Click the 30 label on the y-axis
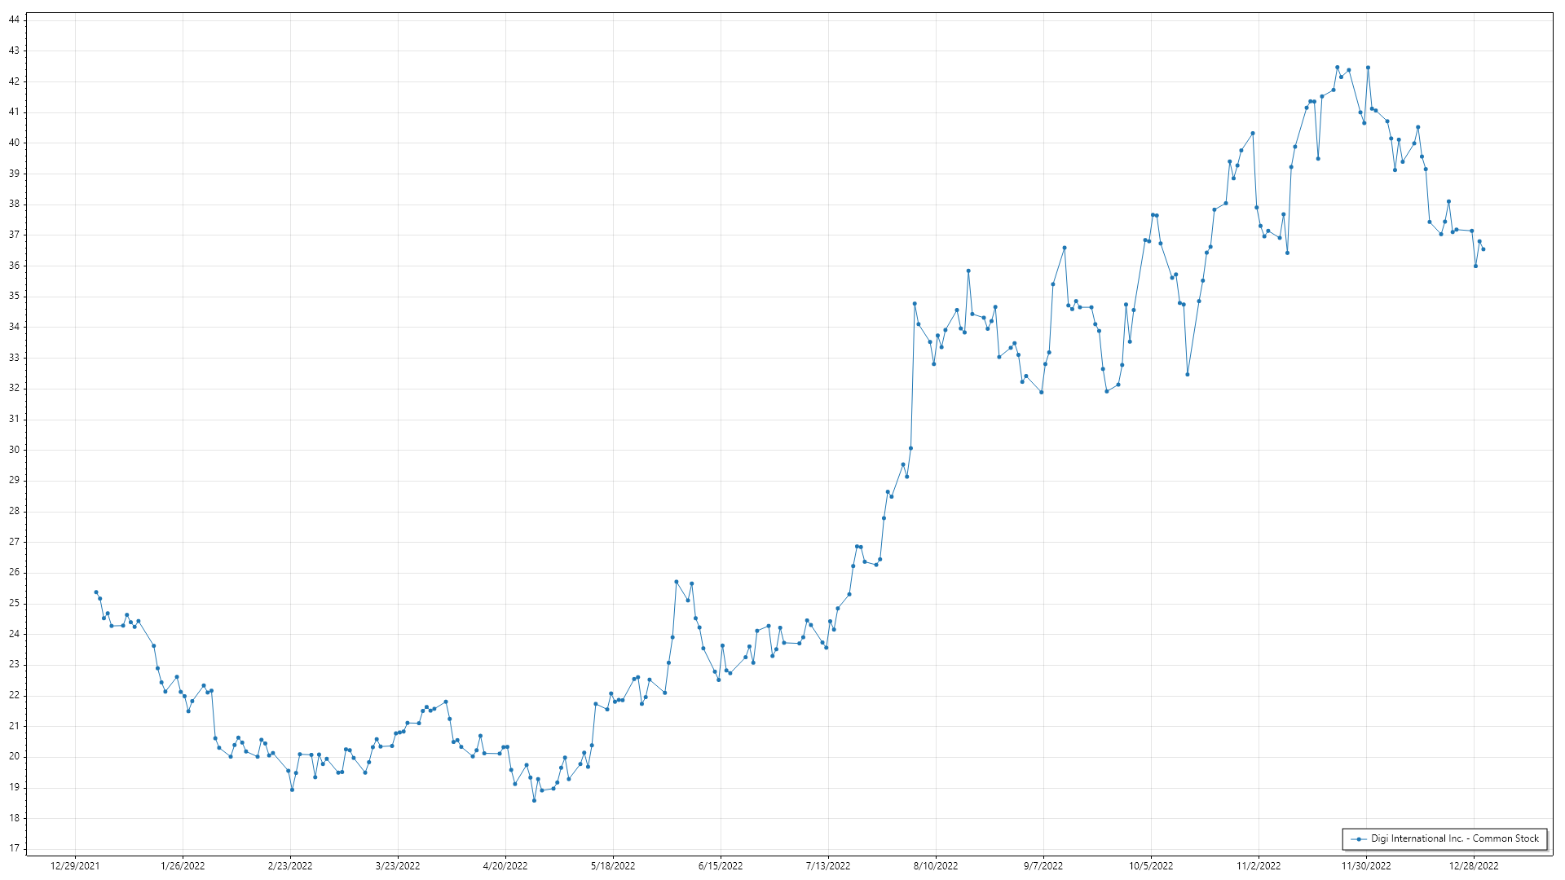 [14, 450]
